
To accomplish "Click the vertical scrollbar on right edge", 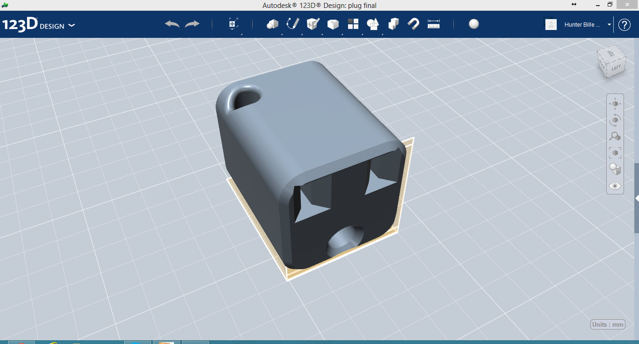I will pos(637,199).
